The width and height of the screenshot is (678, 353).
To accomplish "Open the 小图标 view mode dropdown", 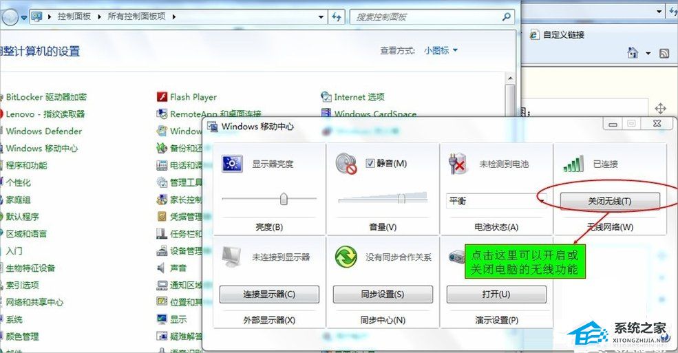I will click(x=441, y=50).
